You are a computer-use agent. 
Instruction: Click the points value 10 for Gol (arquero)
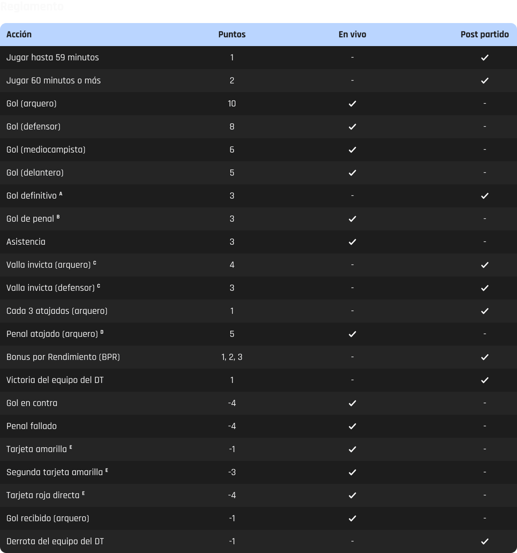[x=232, y=104]
